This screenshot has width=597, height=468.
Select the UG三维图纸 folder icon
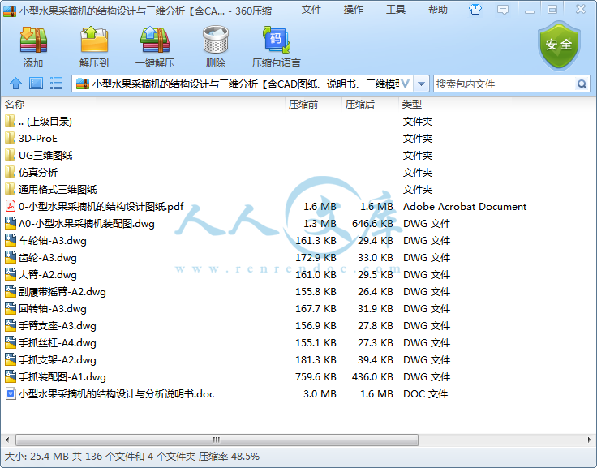click(x=11, y=156)
